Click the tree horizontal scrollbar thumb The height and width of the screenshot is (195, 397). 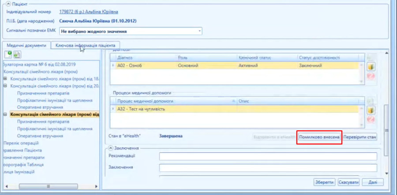[x=48, y=186]
